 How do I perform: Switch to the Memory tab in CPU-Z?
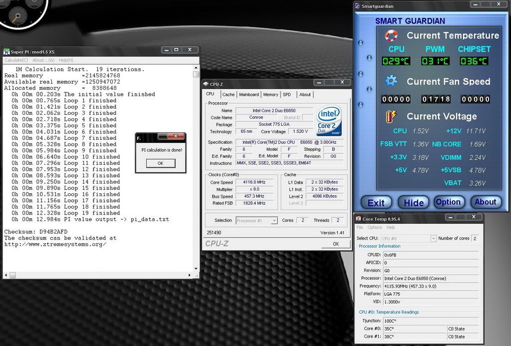[x=270, y=94]
